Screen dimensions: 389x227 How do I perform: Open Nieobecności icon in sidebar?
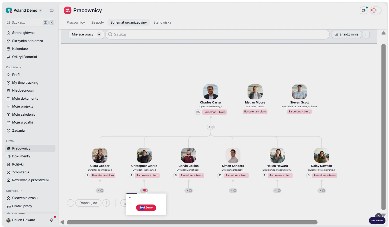click(8, 90)
